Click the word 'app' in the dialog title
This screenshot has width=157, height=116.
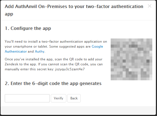pos(9,14)
